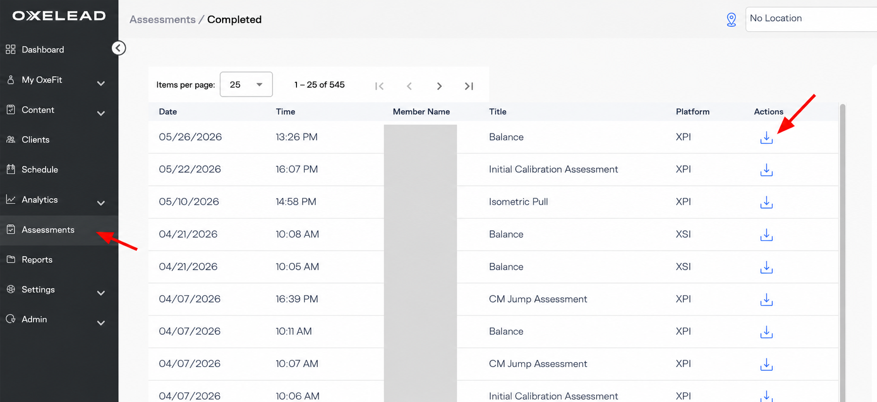
Task: Open the No Location selector
Action: pyautogui.click(x=811, y=19)
